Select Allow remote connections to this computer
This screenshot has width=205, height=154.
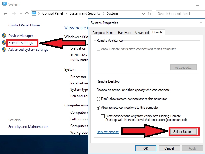[99, 108]
